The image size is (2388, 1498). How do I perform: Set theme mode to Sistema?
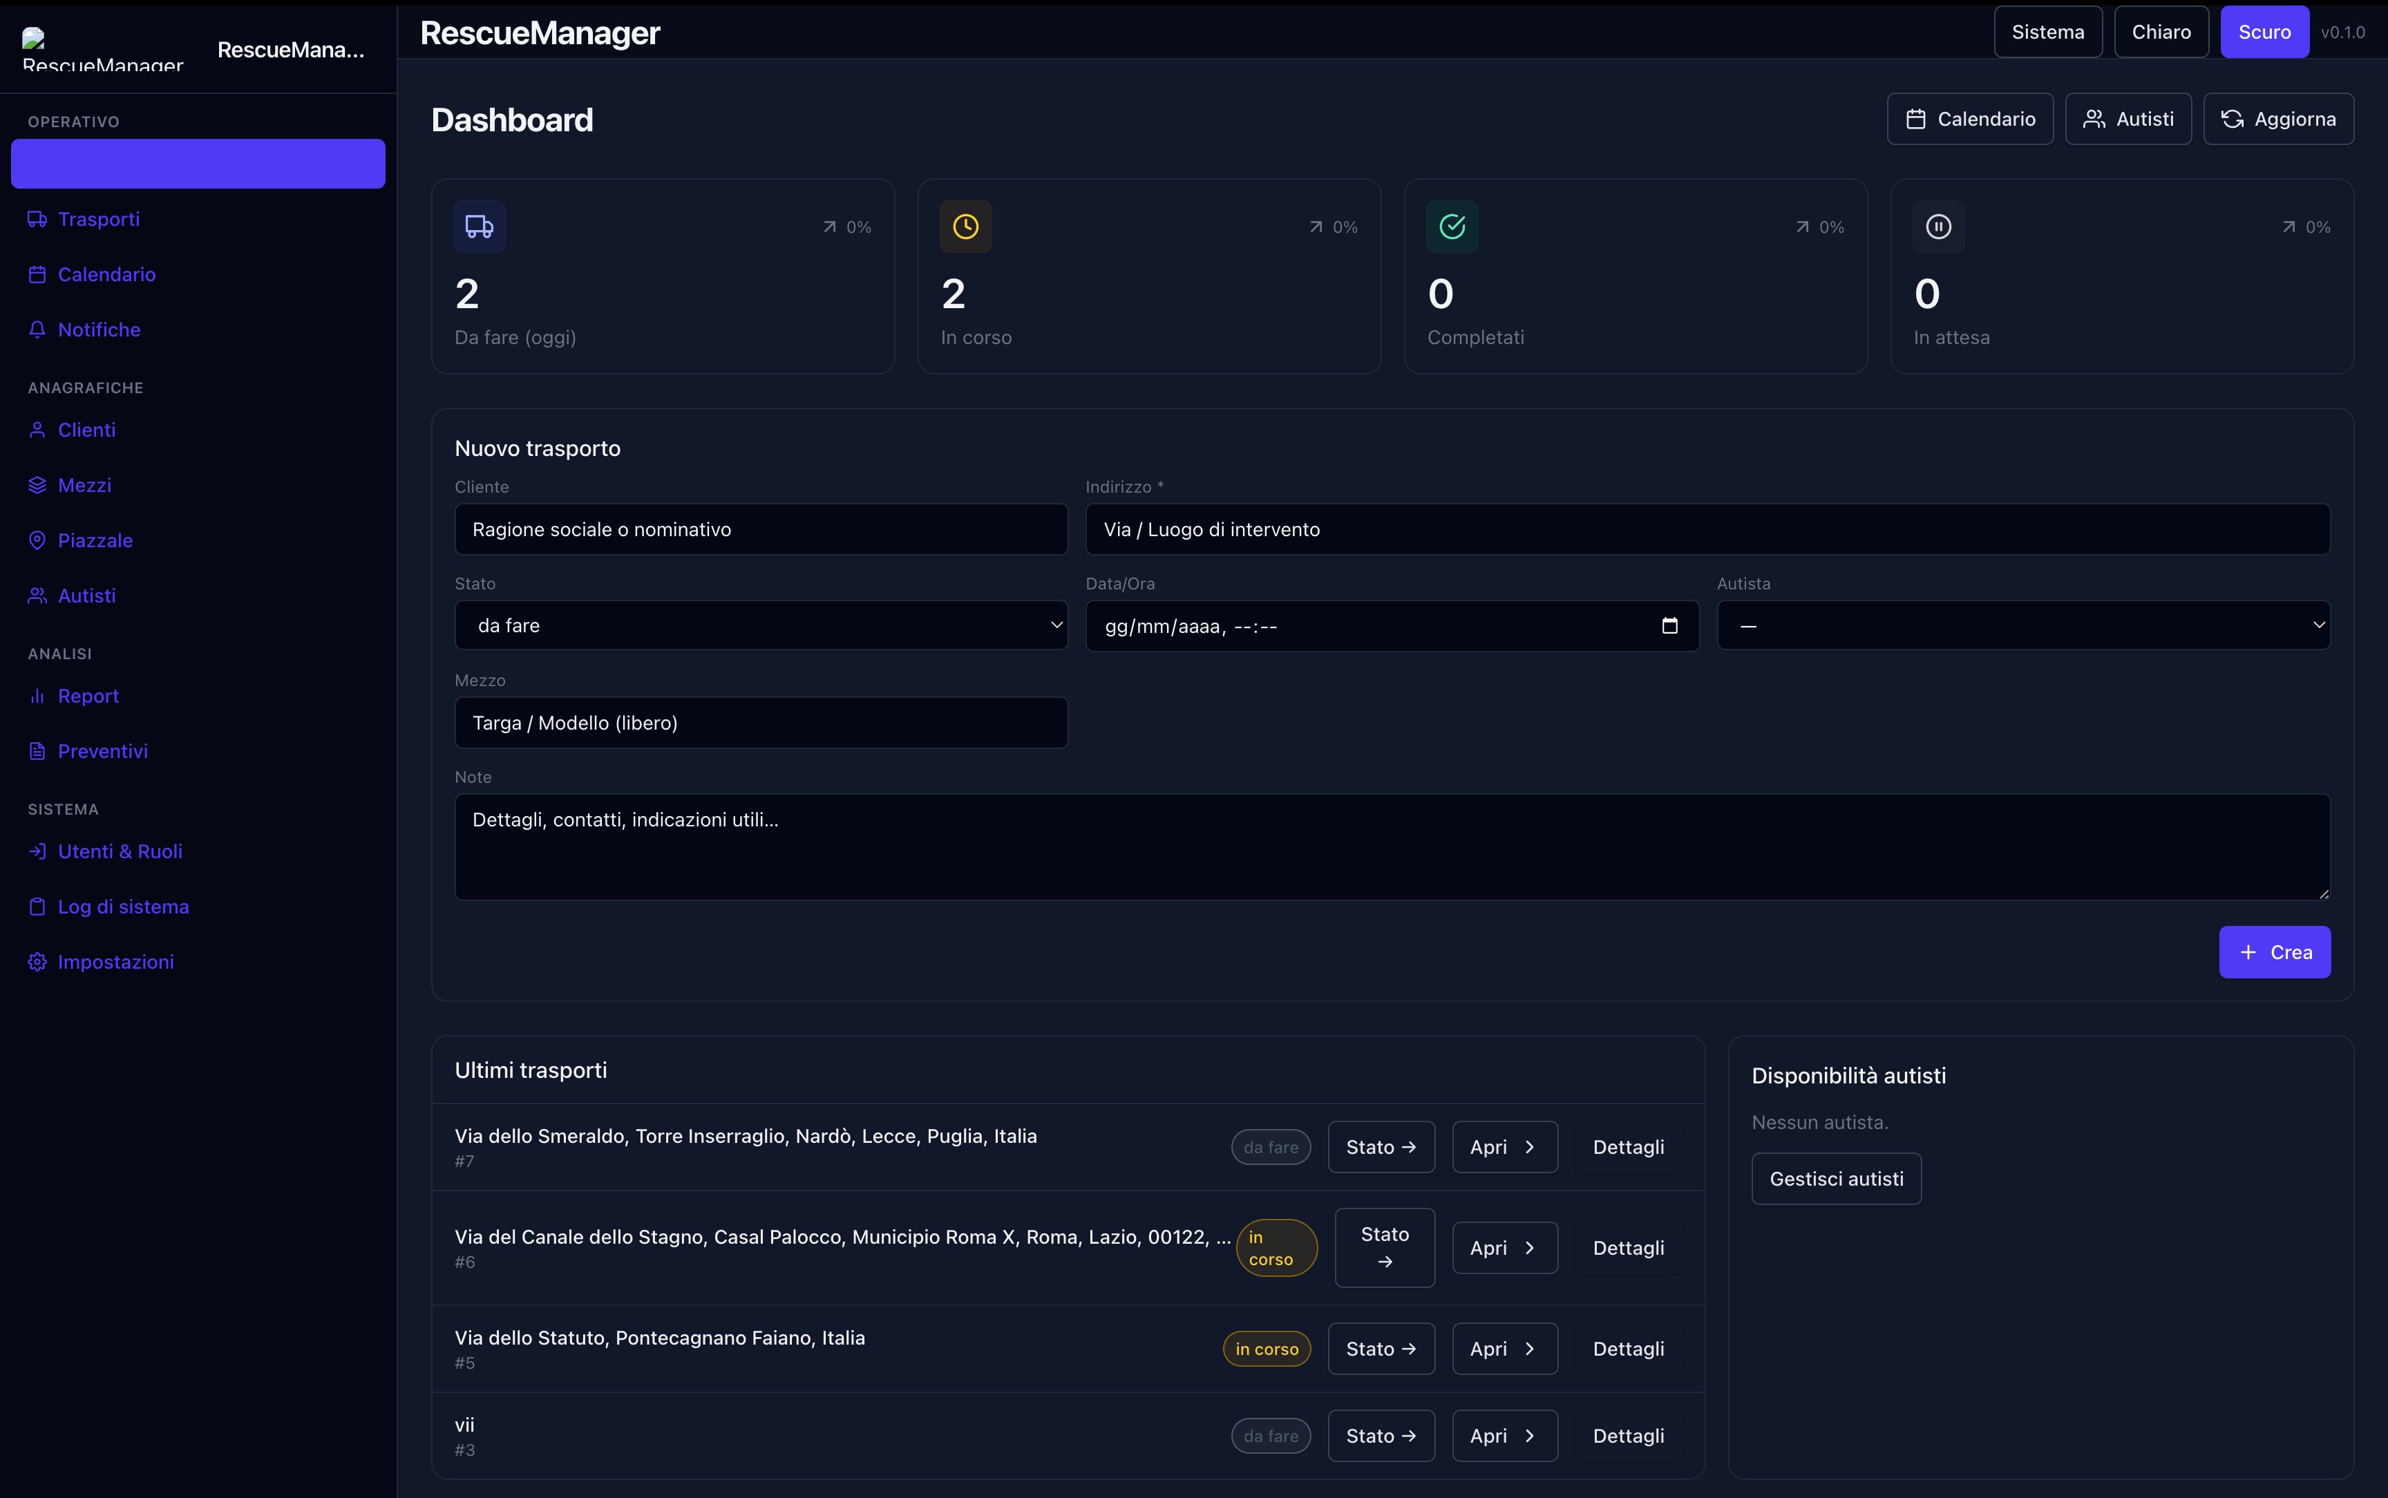(2047, 32)
